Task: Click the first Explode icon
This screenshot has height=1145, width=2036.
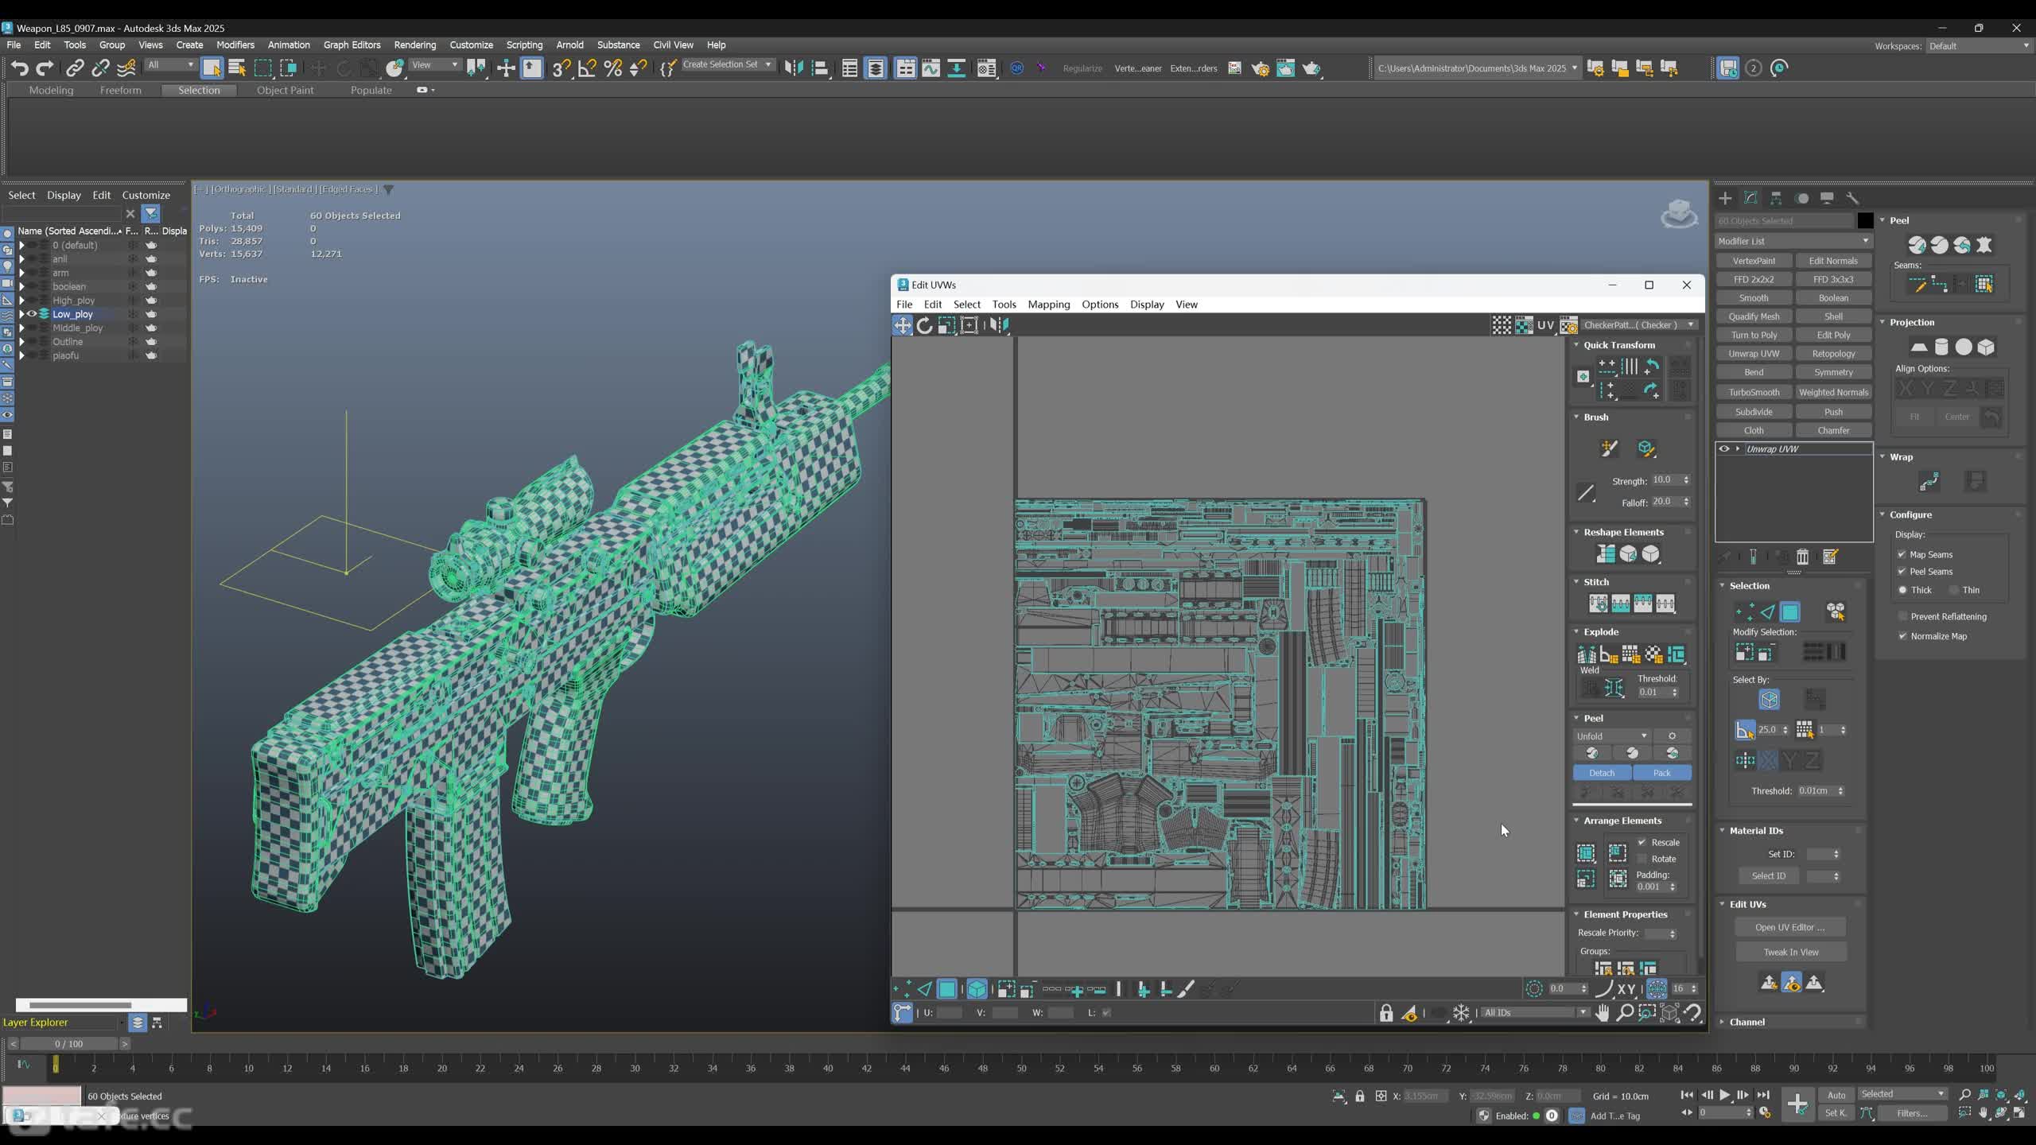Action: pyautogui.click(x=1587, y=654)
